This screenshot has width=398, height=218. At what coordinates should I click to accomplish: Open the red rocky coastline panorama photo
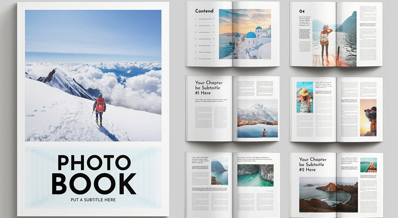(328, 194)
